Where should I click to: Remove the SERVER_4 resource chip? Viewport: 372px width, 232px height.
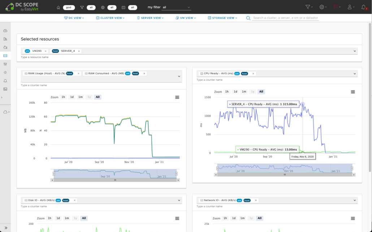79,51
